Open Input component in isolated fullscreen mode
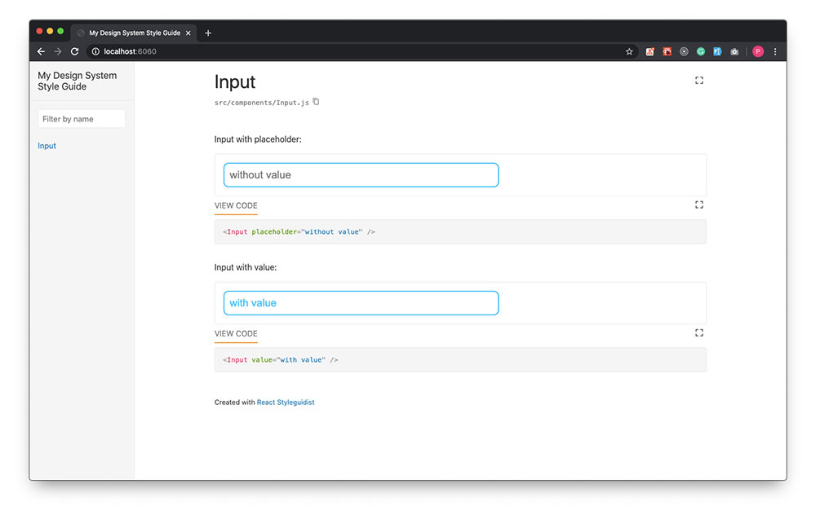This screenshot has height=519, width=816. pyautogui.click(x=699, y=80)
